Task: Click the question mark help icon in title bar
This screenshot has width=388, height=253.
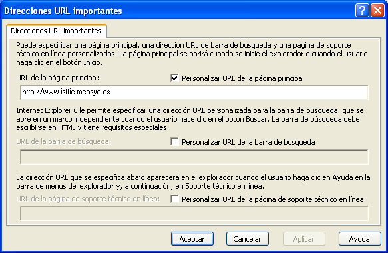Action: [x=362, y=11]
